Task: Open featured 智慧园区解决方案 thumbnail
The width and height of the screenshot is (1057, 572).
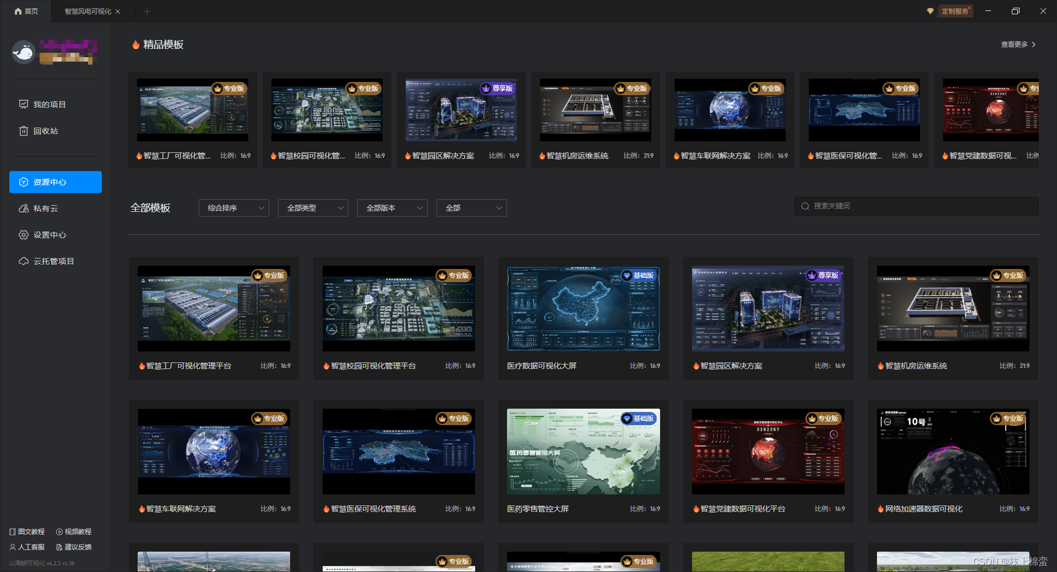Action: pyautogui.click(x=461, y=110)
